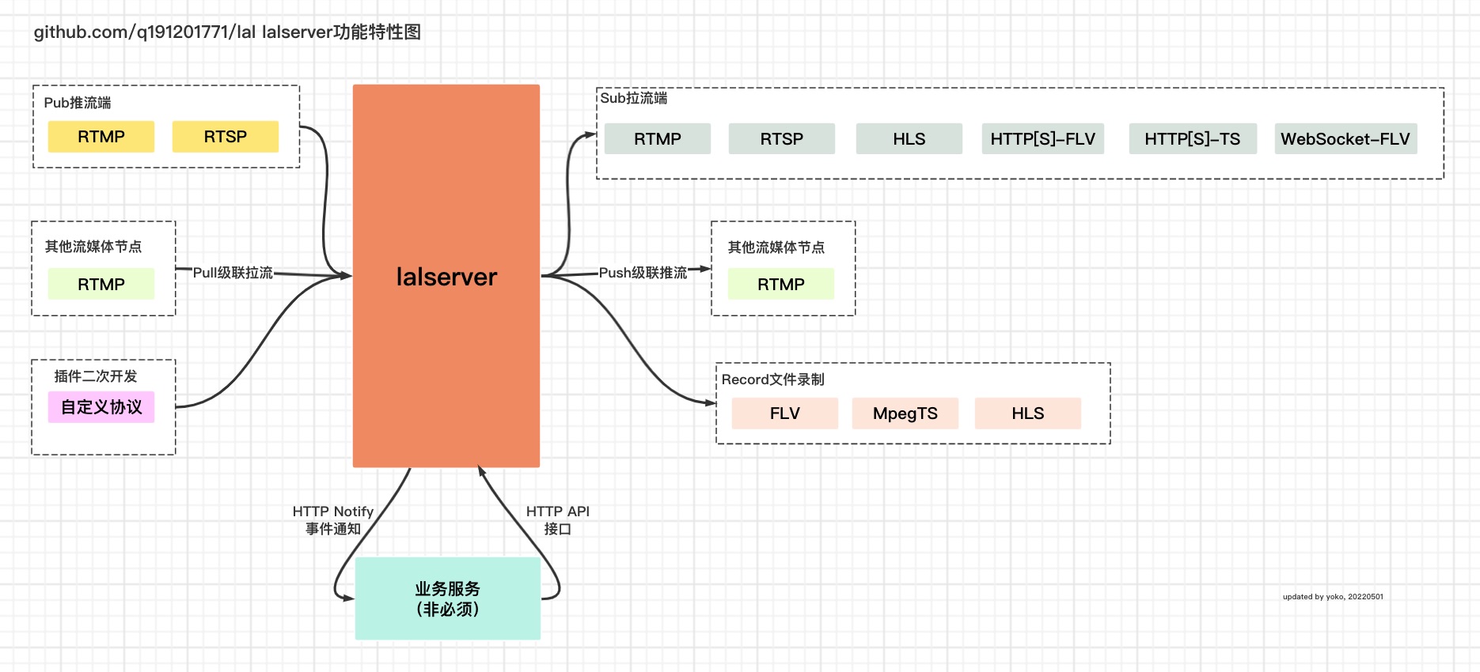Click the RTMP box in the Sub拉流端 group
The image size is (1480, 672).
click(x=658, y=139)
